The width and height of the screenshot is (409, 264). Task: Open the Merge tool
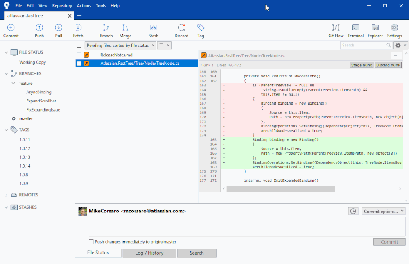click(x=125, y=27)
